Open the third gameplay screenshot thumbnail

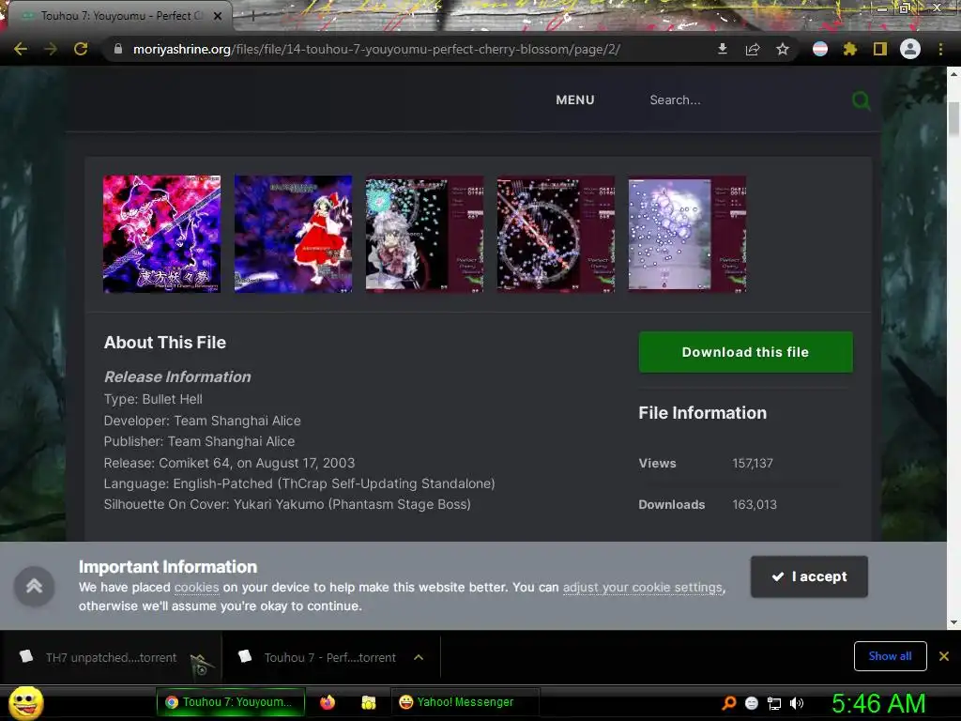[424, 234]
